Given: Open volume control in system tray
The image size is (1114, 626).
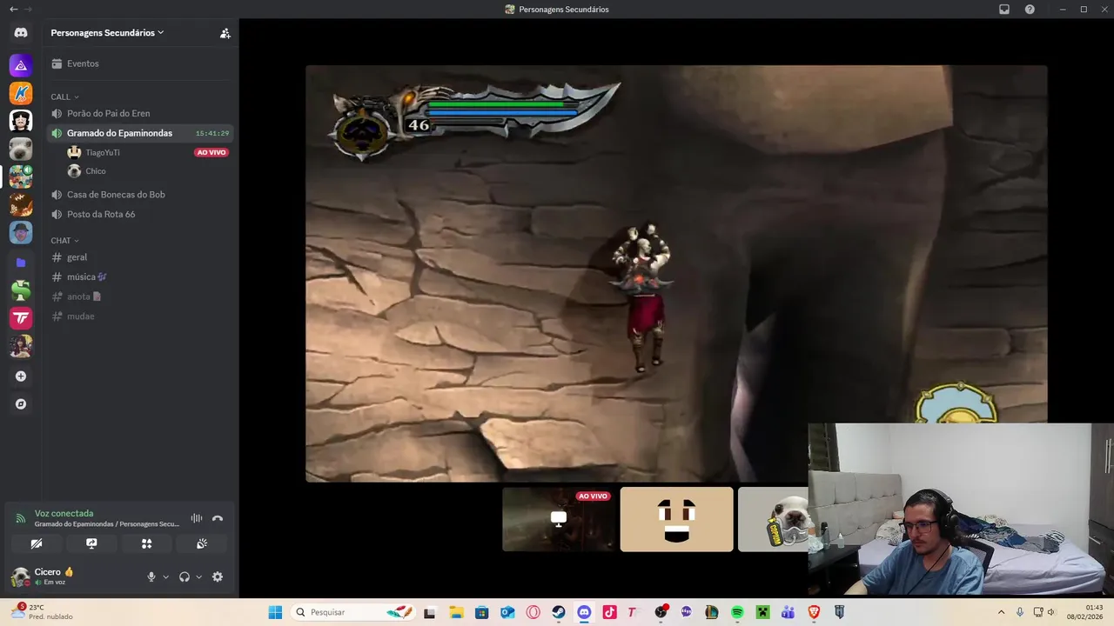Looking at the screenshot, I should 1050,612.
